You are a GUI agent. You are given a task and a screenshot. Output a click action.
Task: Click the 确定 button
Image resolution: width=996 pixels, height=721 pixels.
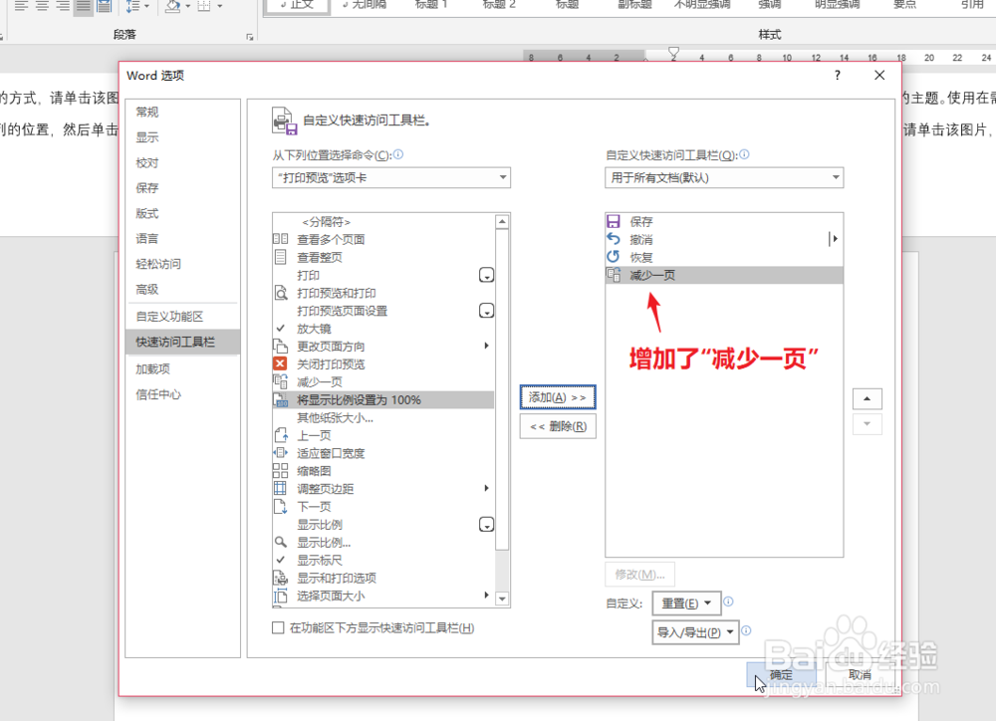(x=781, y=674)
